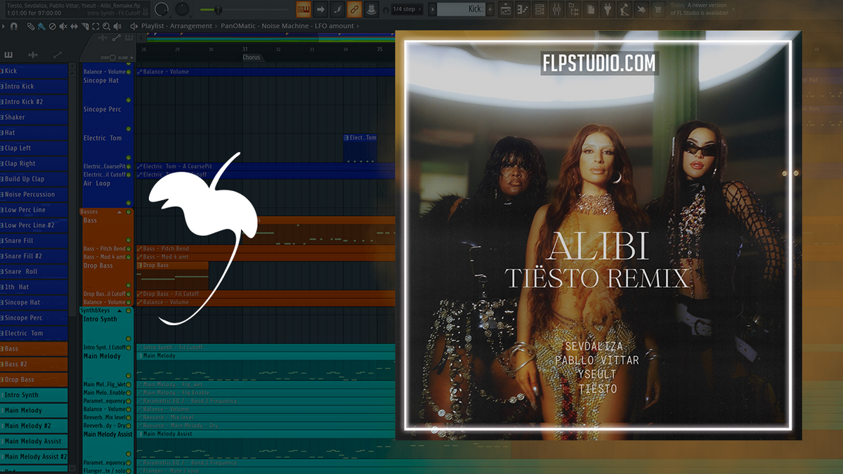
Task: Open the Mixer panel from the main toolbar
Action: pos(556,9)
